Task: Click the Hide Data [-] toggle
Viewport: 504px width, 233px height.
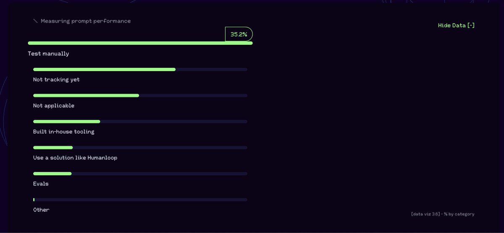Action: coord(456,26)
